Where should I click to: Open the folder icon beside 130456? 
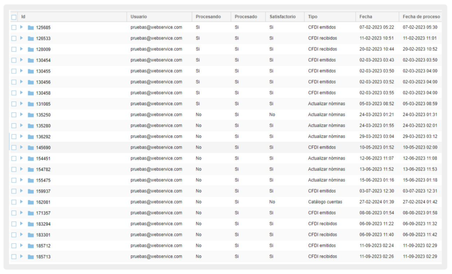pos(31,82)
